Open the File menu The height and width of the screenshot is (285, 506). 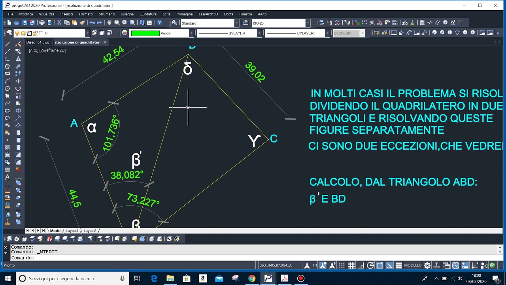(11, 14)
